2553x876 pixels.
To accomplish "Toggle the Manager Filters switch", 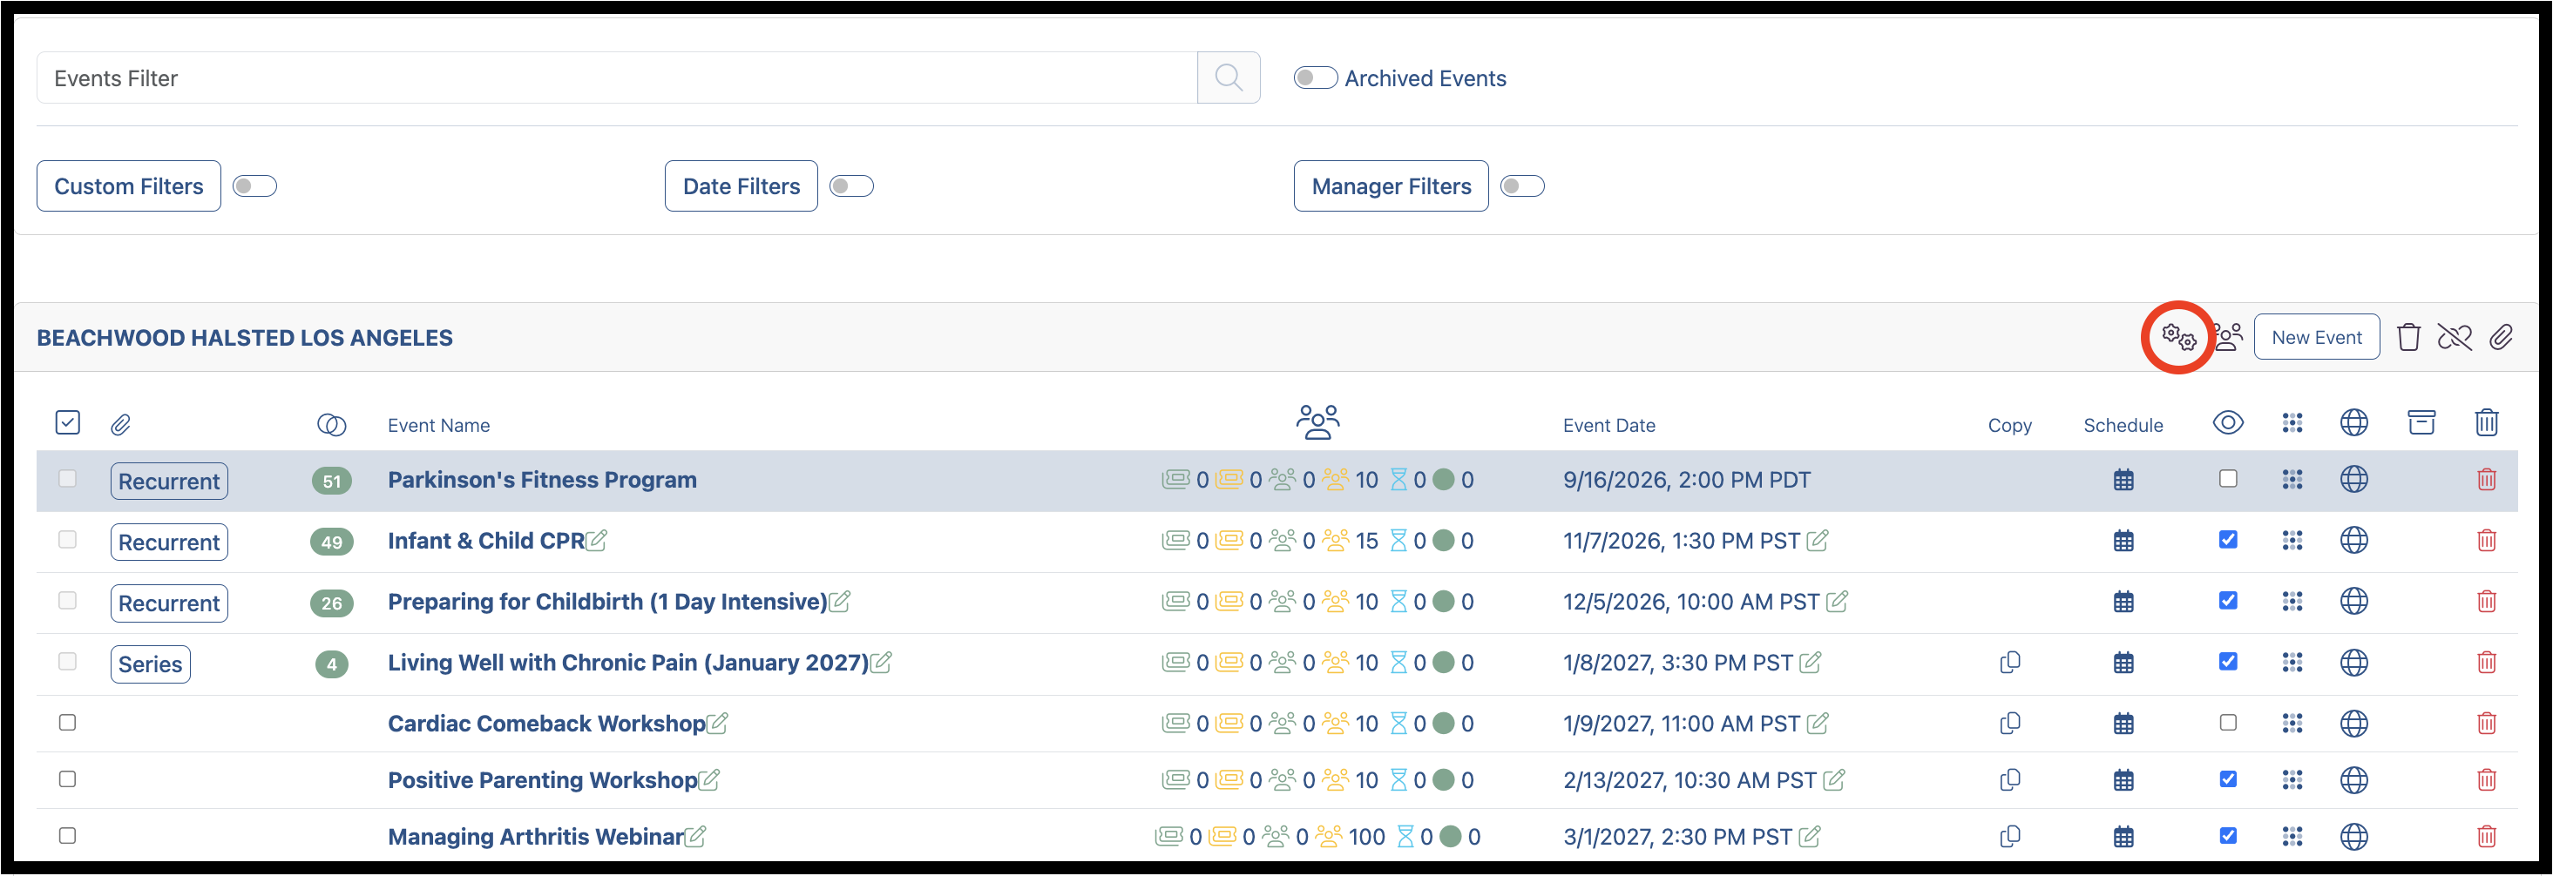I will pos(1522,186).
